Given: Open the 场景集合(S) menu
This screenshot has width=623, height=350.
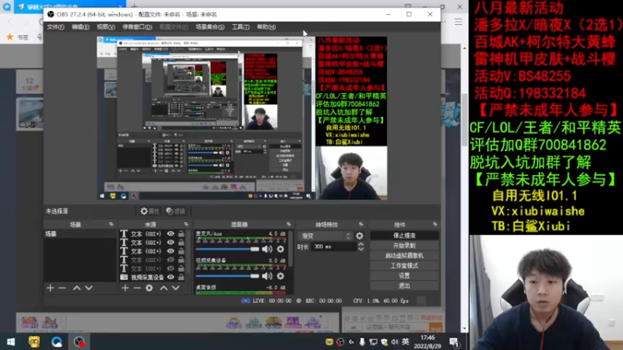Looking at the screenshot, I should point(209,27).
